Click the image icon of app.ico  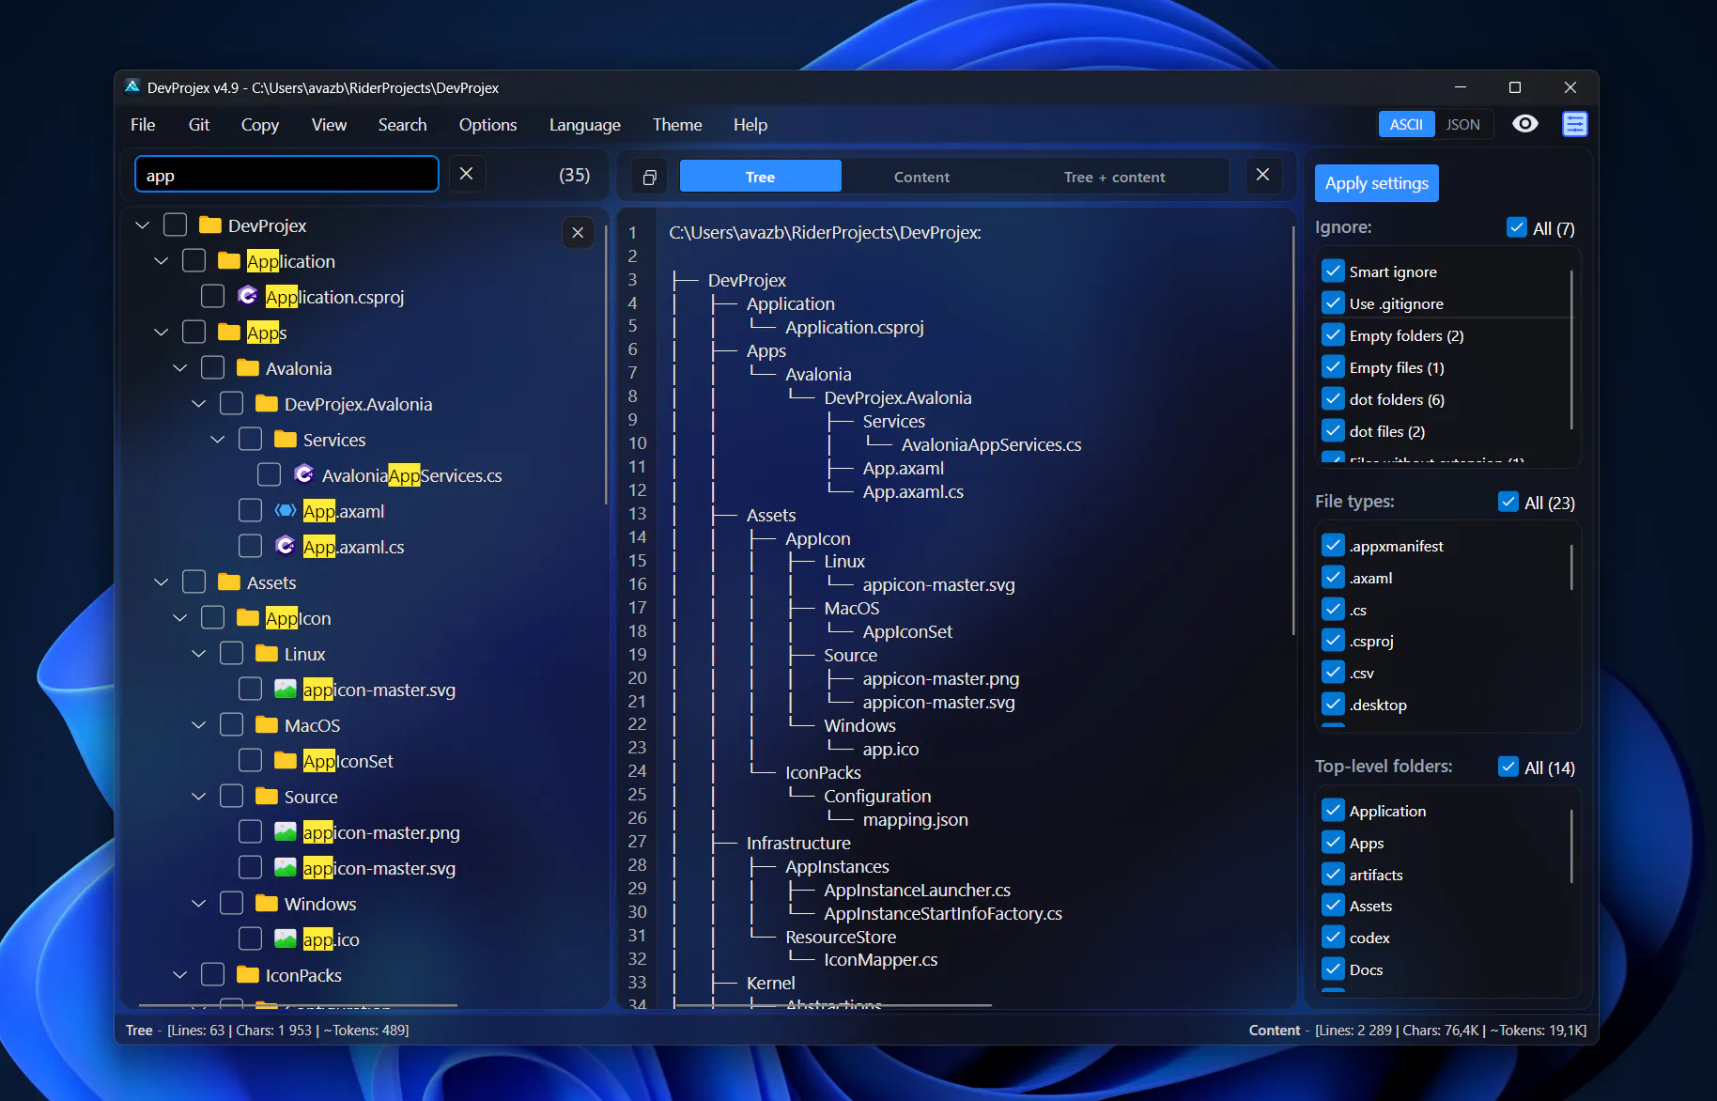286,938
